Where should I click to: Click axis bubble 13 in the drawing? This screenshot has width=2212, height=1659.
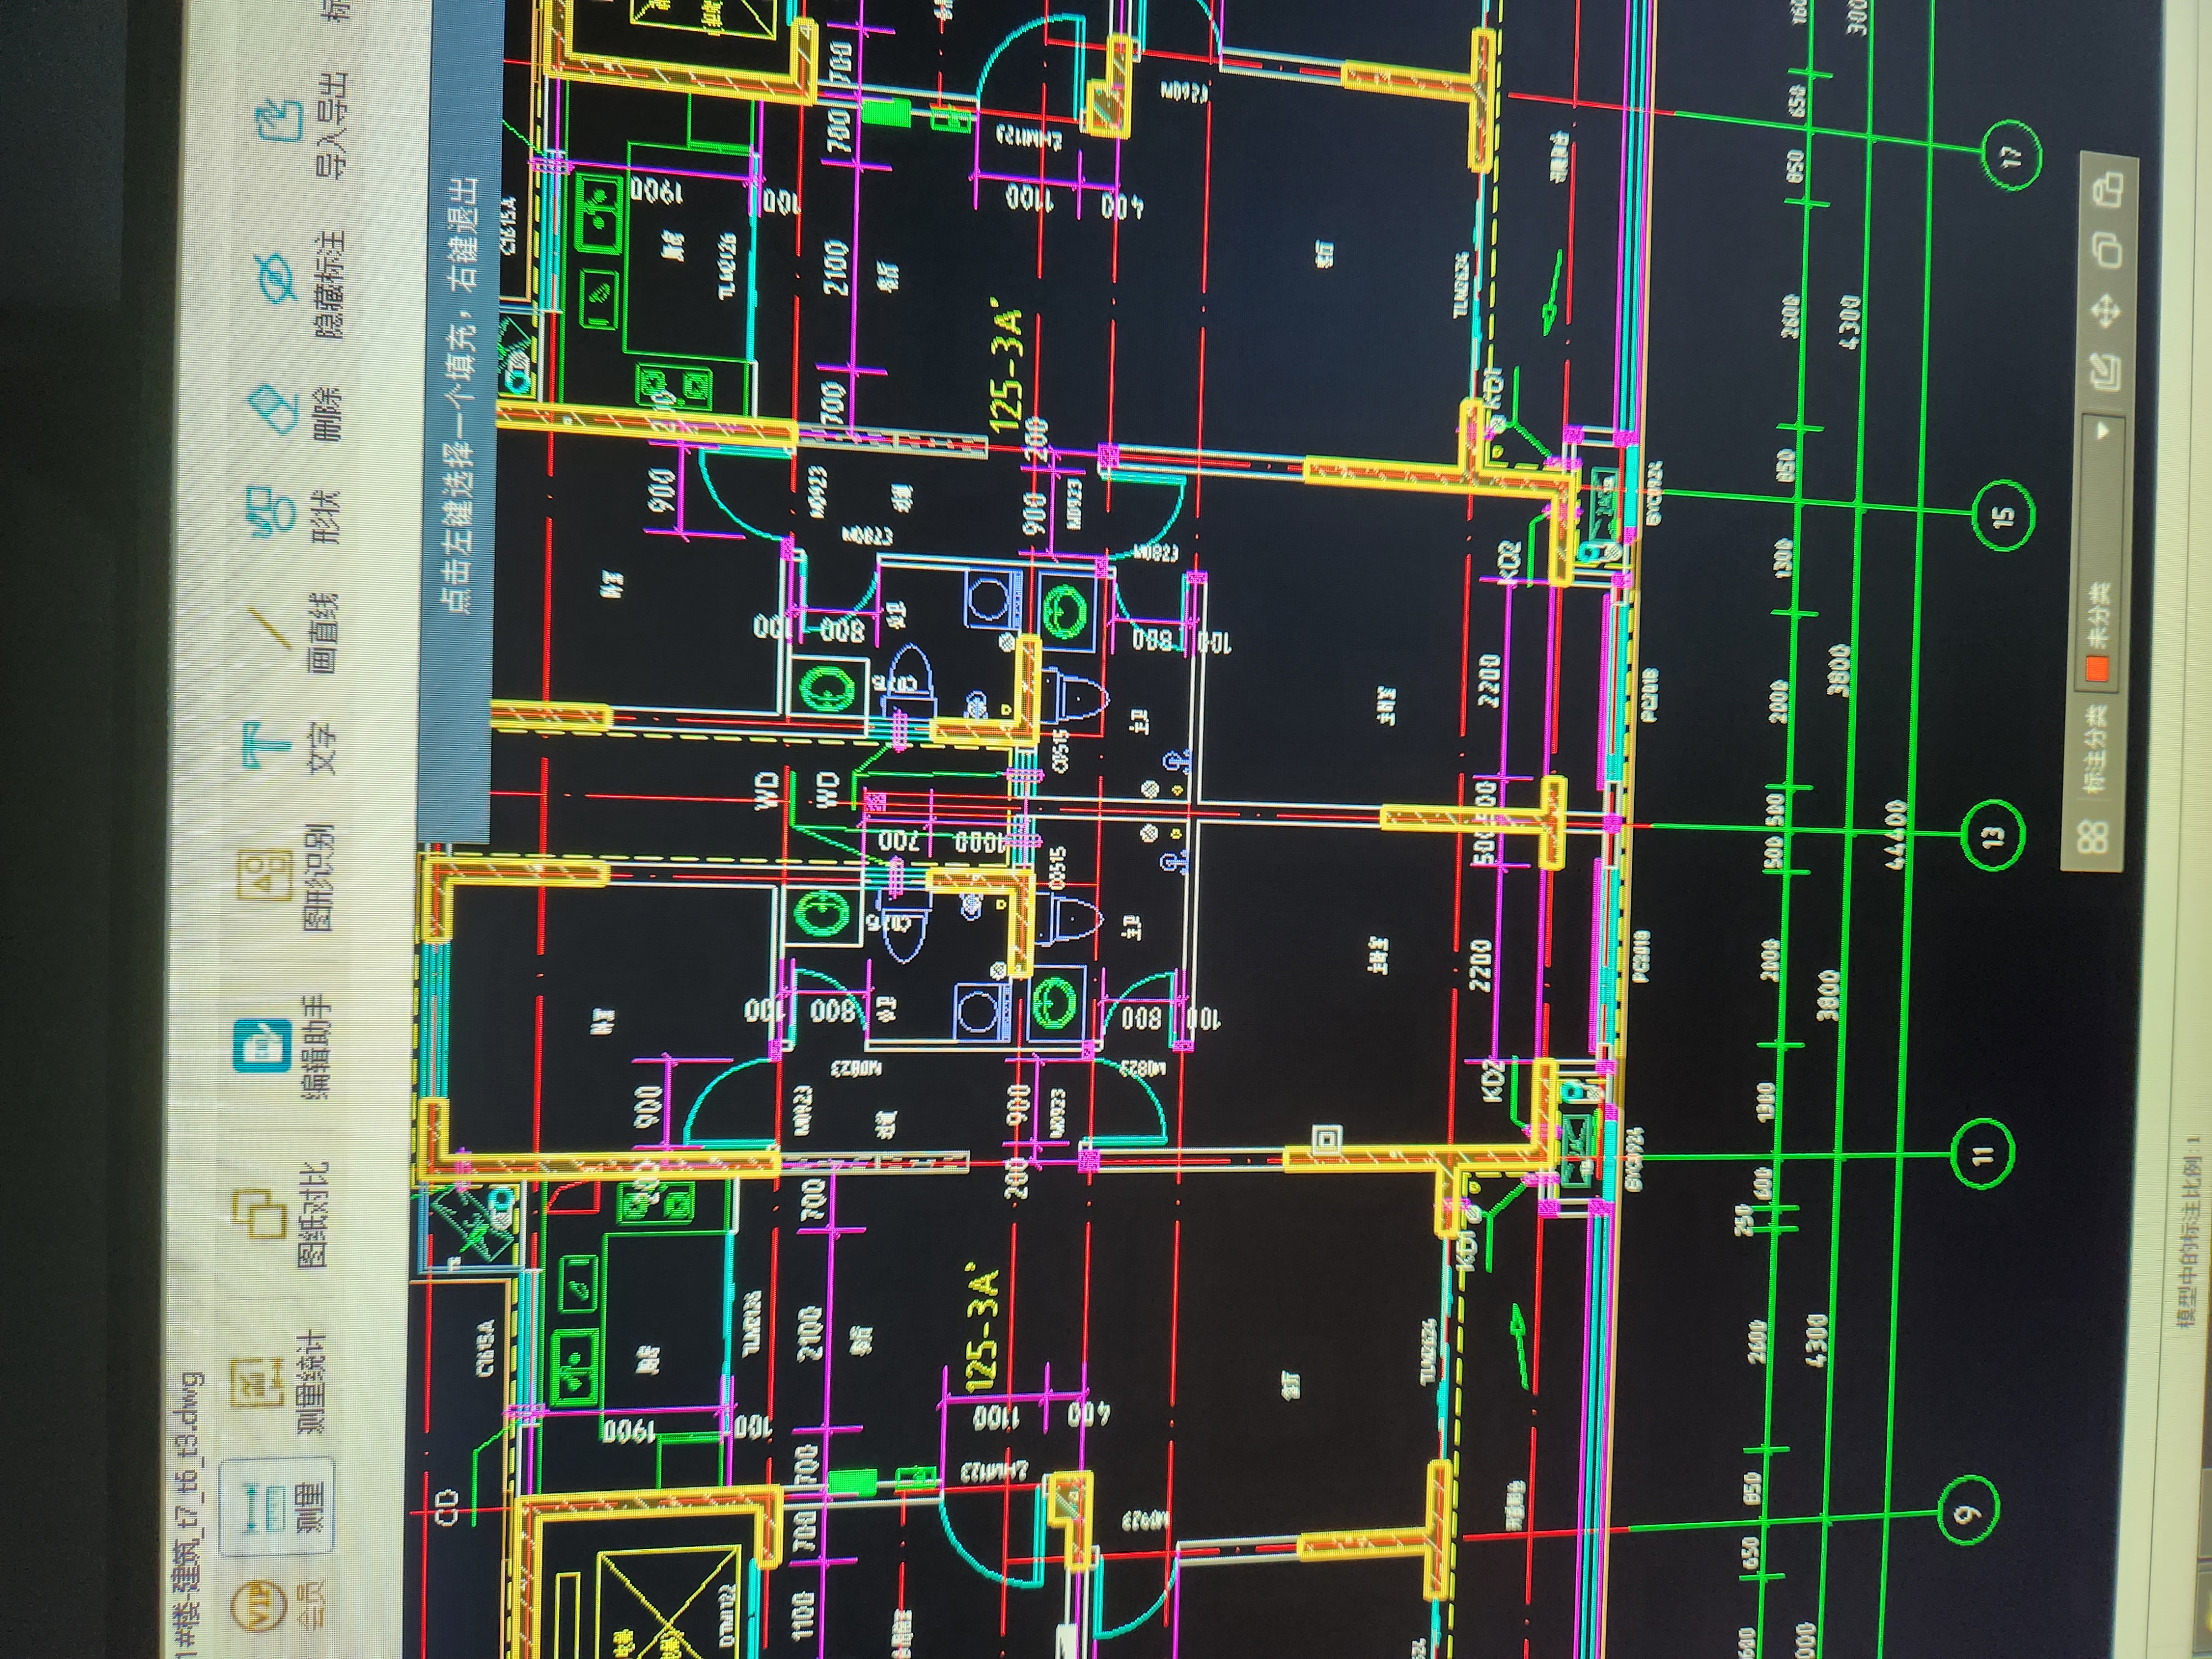click(x=1993, y=836)
